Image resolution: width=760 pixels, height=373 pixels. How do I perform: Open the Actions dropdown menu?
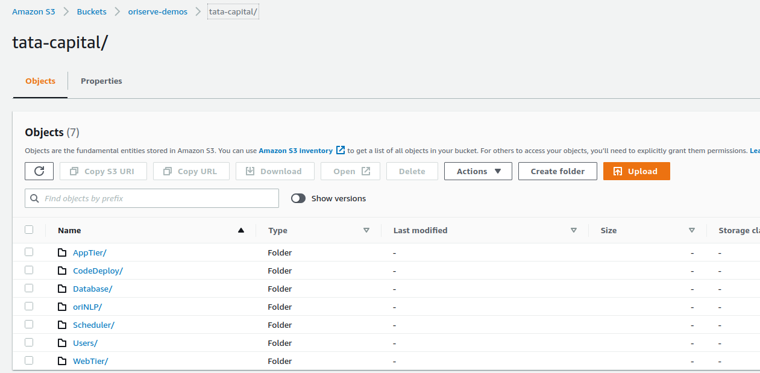pos(478,171)
